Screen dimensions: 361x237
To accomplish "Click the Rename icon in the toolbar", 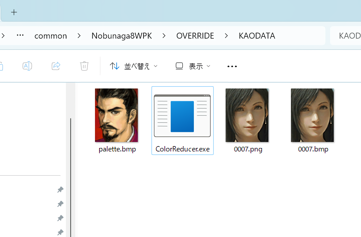I will click(x=27, y=66).
